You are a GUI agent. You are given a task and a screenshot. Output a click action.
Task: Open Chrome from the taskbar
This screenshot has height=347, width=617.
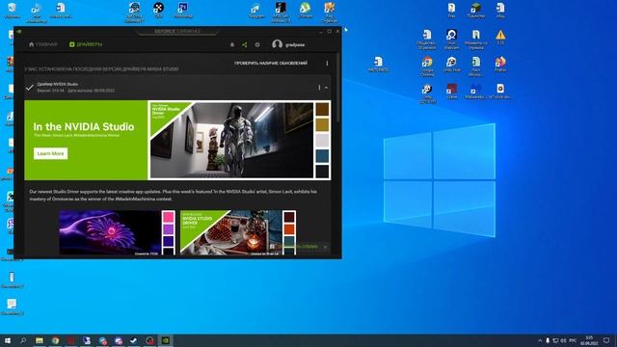[x=56, y=340]
